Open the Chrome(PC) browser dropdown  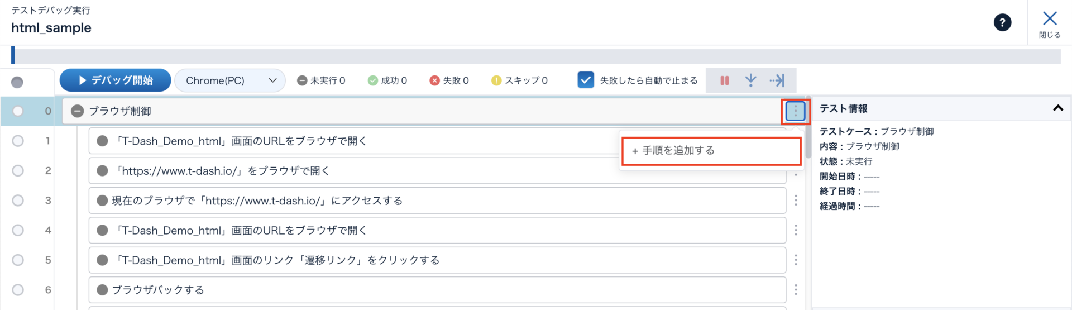click(230, 80)
